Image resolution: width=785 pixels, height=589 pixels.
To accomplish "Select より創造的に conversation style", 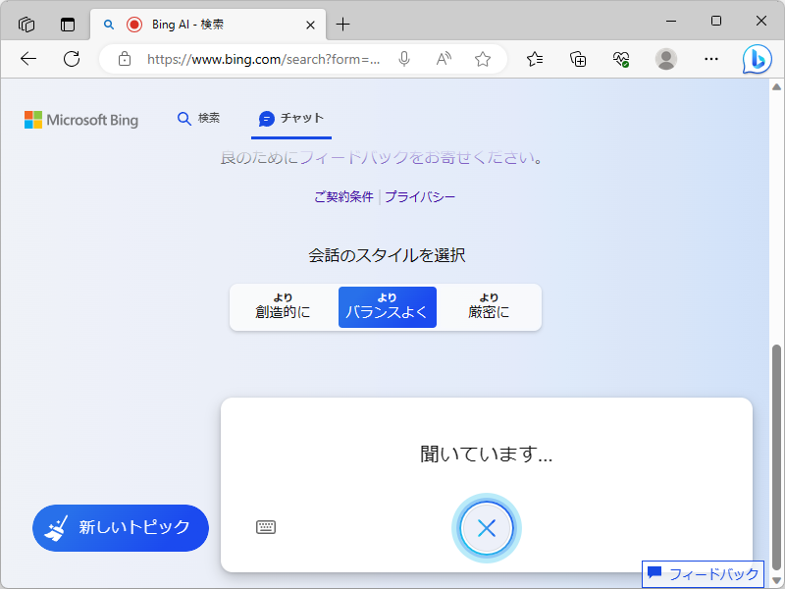I will 284,306.
